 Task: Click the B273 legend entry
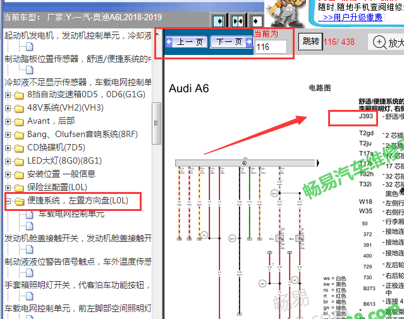pos(369,288)
